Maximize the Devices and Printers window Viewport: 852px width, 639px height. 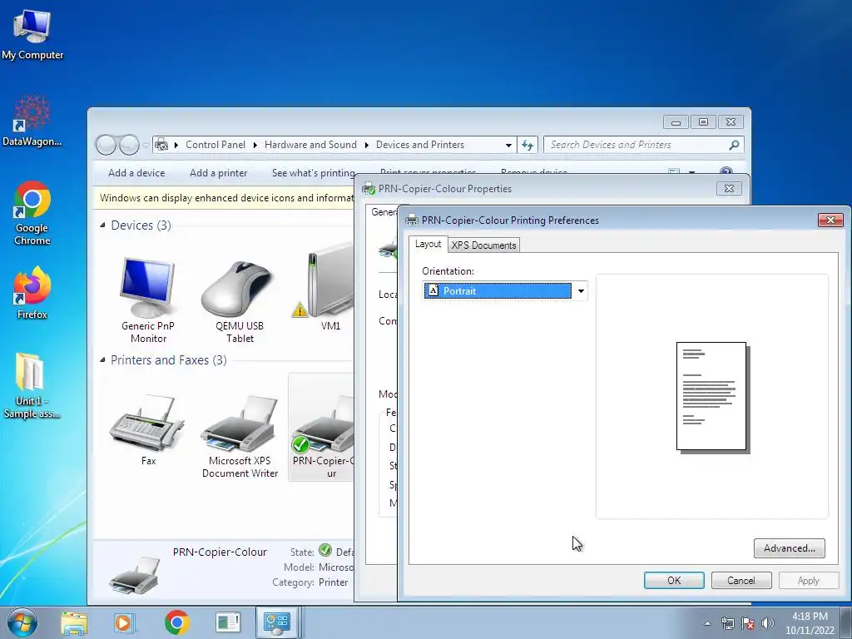tap(703, 121)
